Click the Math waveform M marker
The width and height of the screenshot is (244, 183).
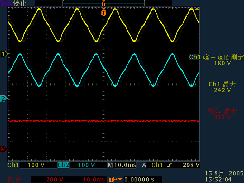pyautogui.click(x=4, y=149)
